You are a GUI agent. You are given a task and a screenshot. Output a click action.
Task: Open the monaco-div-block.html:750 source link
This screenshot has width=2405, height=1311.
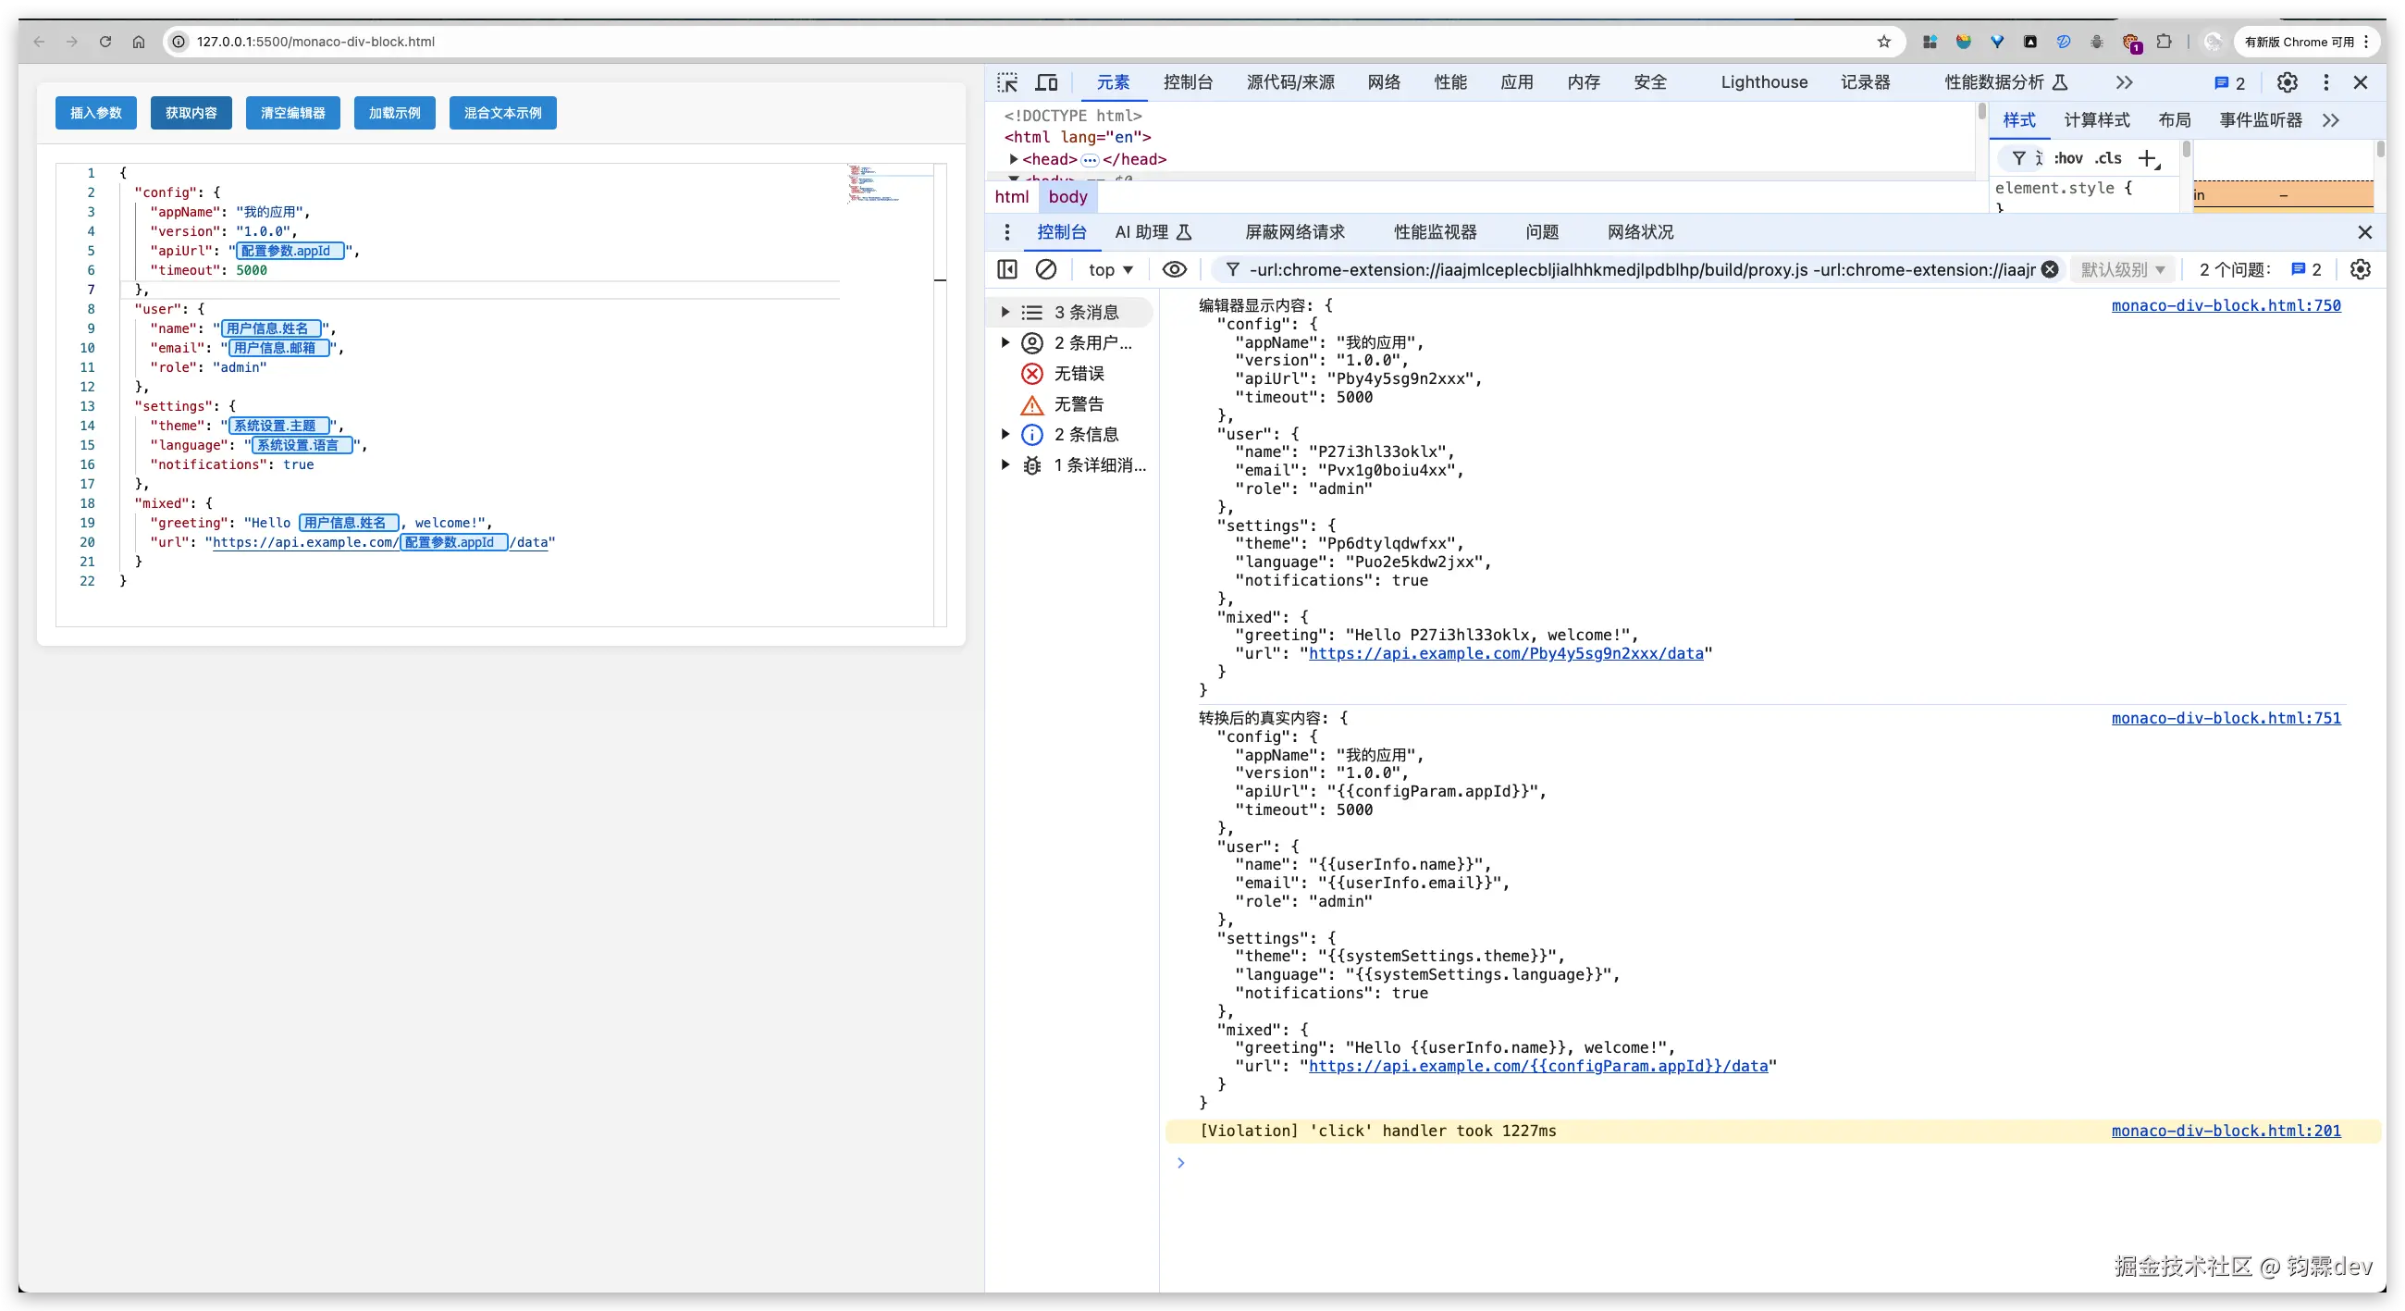[2226, 305]
